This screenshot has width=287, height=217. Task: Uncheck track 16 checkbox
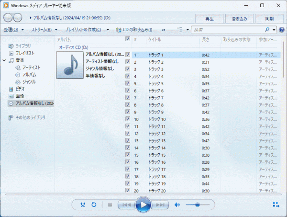tap(128, 162)
